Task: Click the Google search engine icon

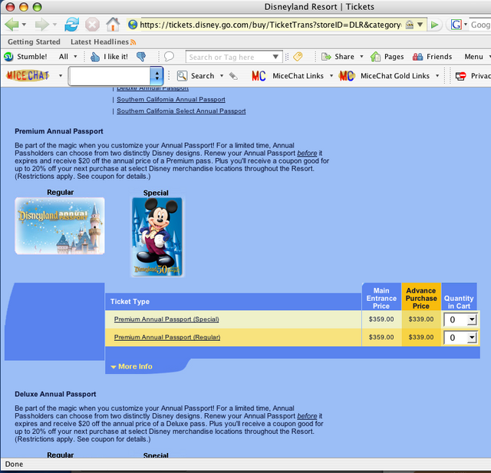Action: [456, 25]
